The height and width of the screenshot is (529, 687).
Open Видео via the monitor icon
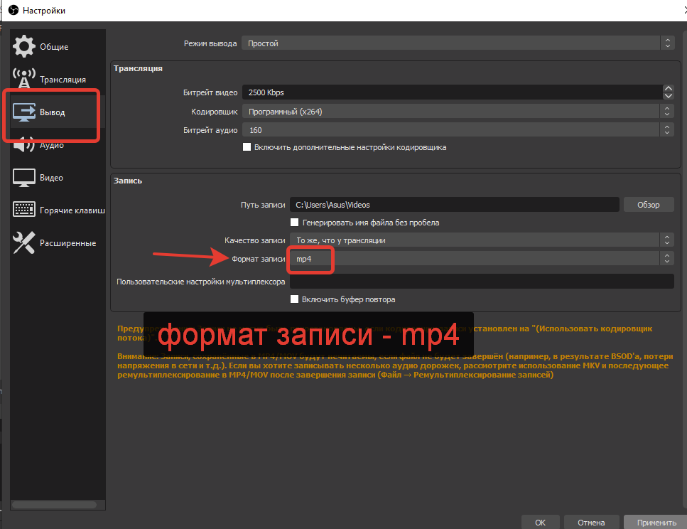pyautogui.click(x=24, y=178)
